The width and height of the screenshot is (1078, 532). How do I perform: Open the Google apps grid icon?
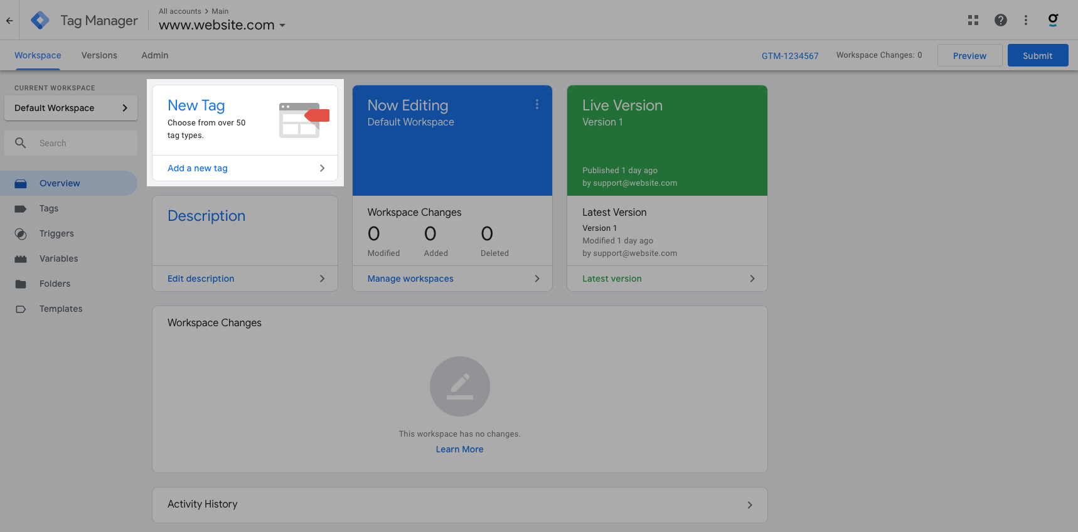click(x=973, y=21)
